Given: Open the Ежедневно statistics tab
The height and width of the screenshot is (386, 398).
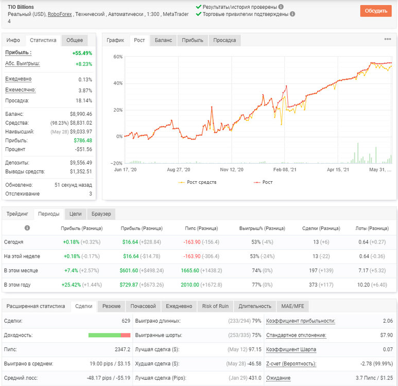Looking at the screenshot, I should click(179, 306).
